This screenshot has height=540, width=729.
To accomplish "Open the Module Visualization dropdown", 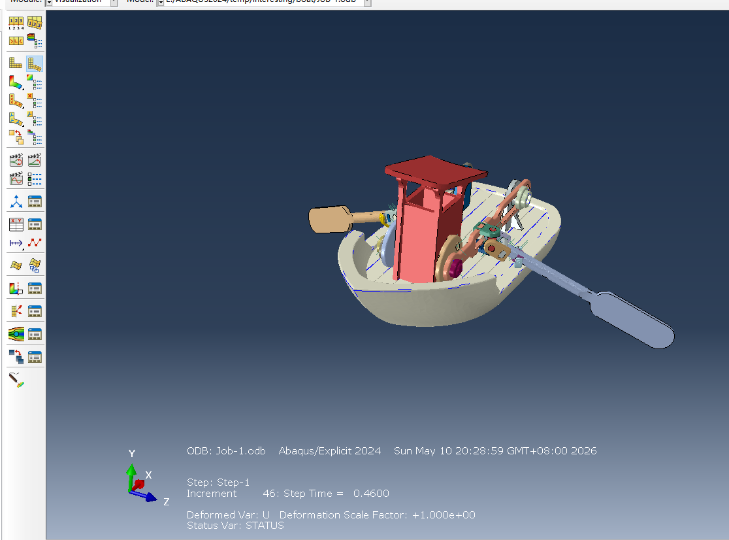I will click(x=114, y=2).
